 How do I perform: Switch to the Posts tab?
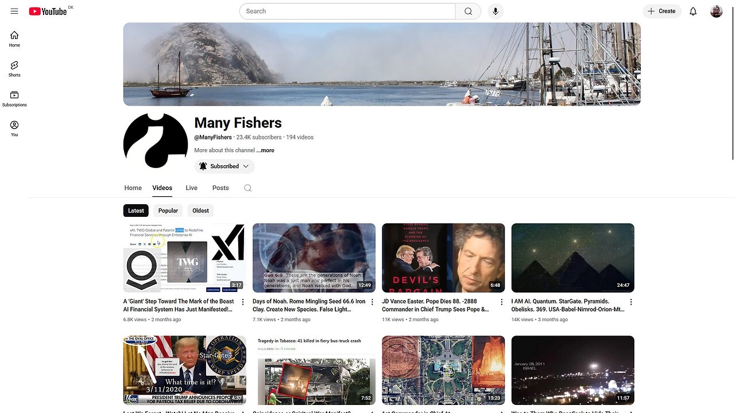220,188
